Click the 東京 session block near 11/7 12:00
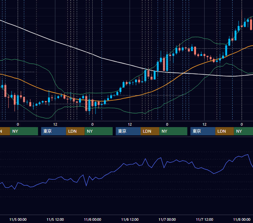This screenshot has width=253, height=223. click(203, 131)
